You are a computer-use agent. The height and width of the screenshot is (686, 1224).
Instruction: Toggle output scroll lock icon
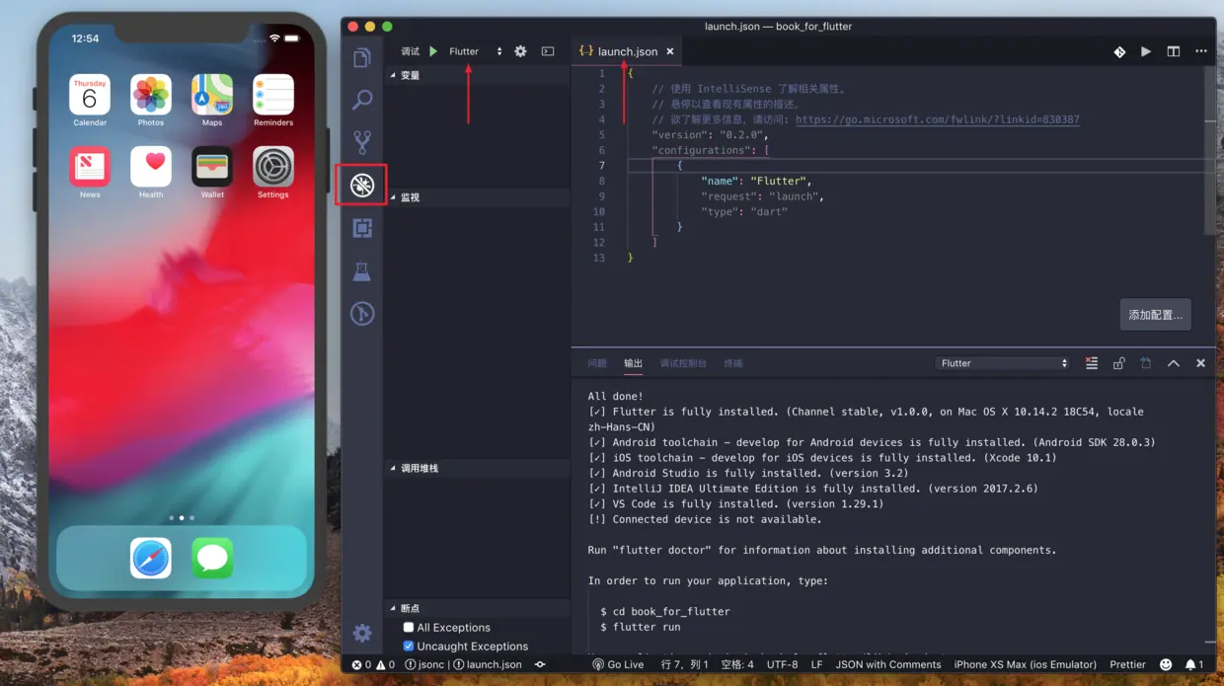[x=1119, y=363]
